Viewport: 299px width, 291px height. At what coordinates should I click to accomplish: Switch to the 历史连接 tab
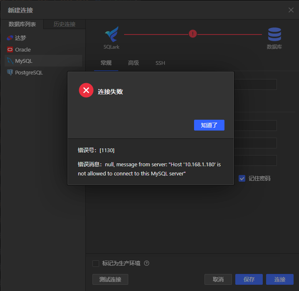(x=65, y=24)
